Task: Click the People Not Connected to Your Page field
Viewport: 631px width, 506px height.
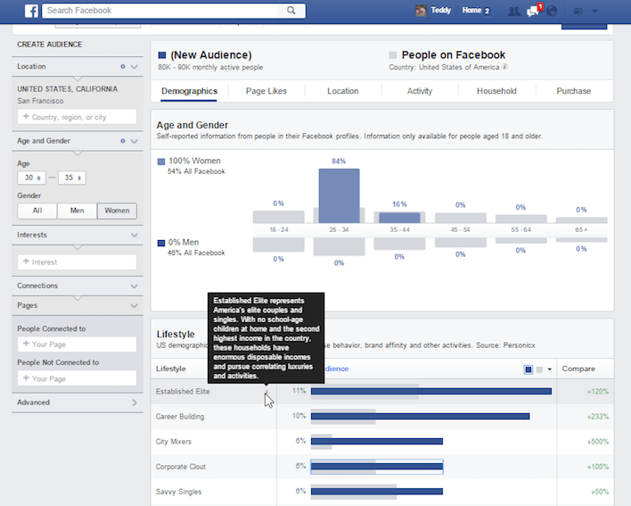Action: 77,378
